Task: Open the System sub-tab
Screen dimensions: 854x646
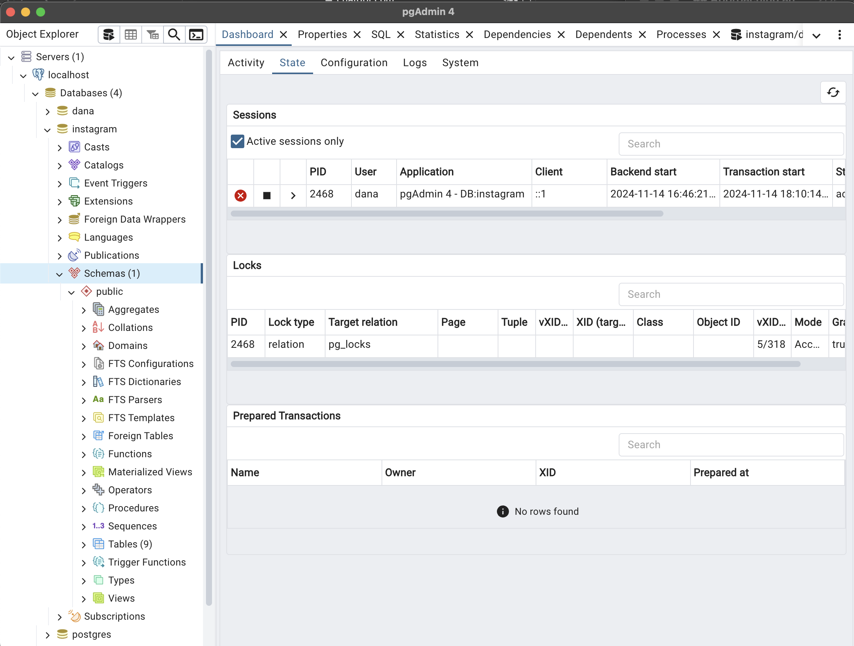Action: tap(460, 62)
